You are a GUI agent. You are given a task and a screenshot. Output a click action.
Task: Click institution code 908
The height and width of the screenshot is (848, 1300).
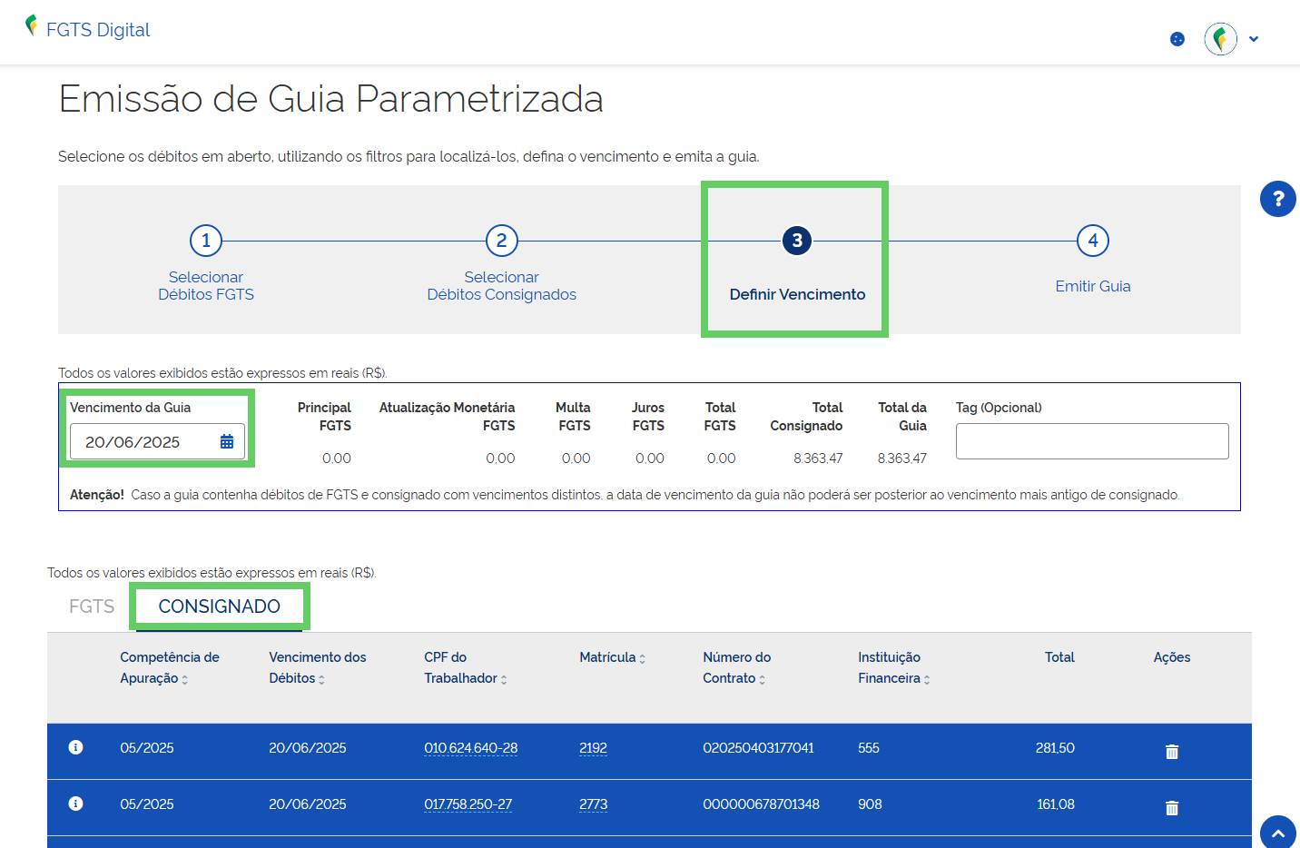(x=870, y=804)
